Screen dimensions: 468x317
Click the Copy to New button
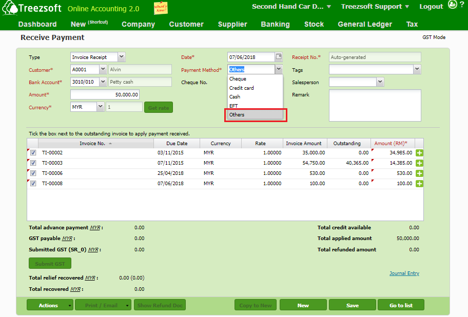pyautogui.click(x=256, y=305)
